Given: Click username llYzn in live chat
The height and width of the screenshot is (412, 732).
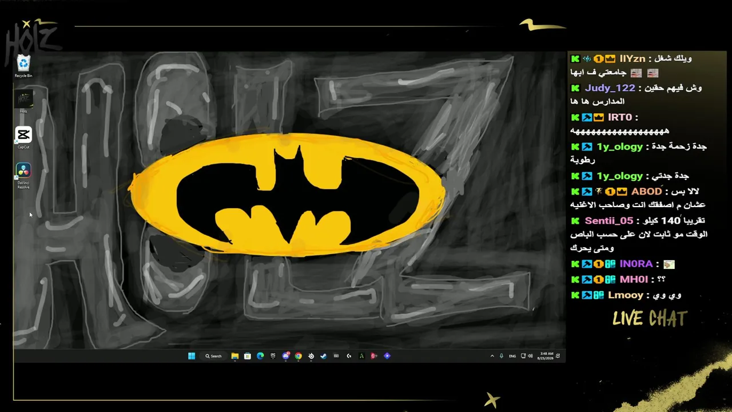Looking at the screenshot, I should [632, 59].
